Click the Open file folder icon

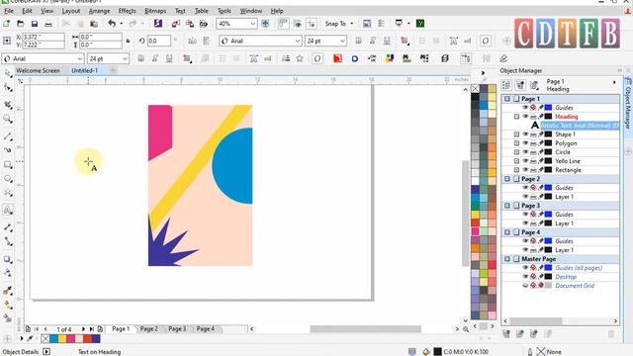click(x=20, y=24)
